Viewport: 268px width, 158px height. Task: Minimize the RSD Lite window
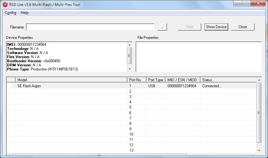[238, 3]
